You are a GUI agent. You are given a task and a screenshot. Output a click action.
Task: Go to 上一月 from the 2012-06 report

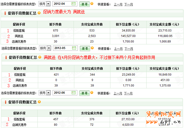tap(118, 93)
